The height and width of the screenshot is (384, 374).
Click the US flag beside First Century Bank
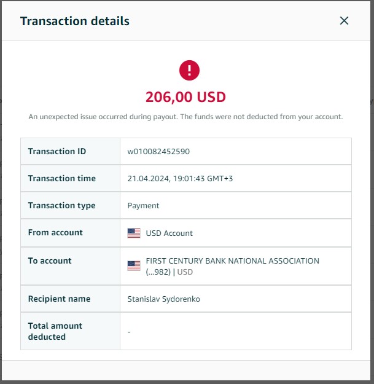point(134,265)
